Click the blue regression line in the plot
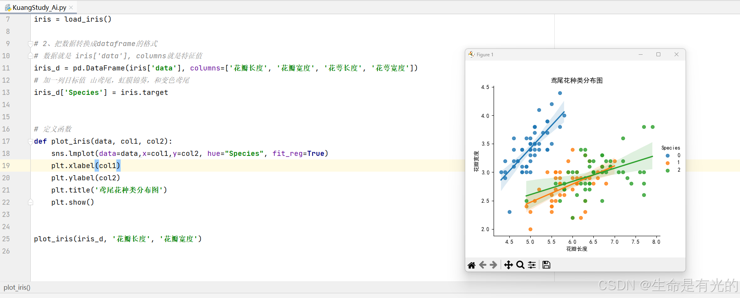 533,146
